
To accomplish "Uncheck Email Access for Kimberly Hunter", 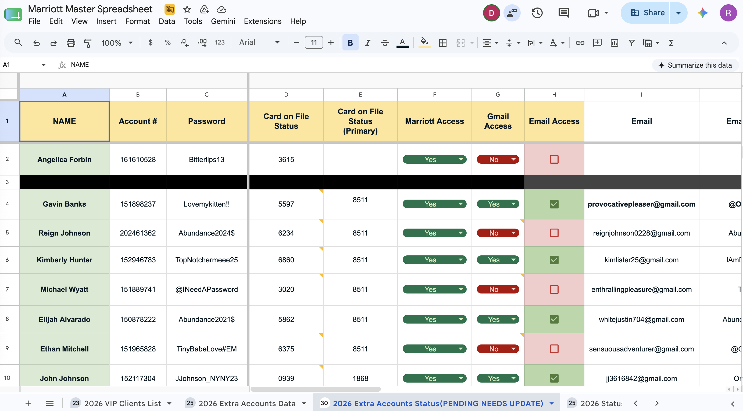I will tap(554, 260).
